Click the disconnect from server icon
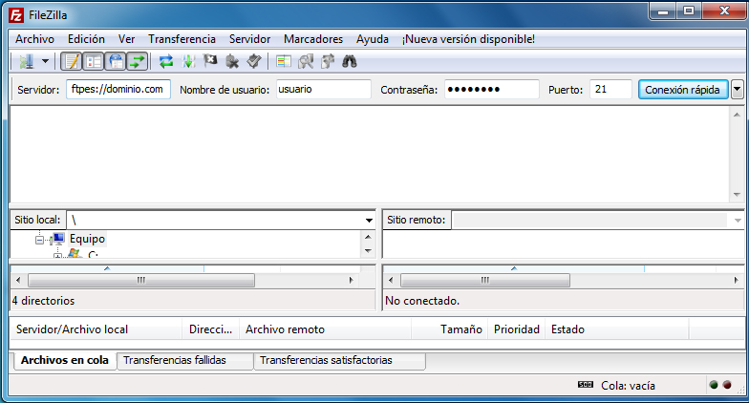This screenshot has height=403, width=749. tap(232, 61)
